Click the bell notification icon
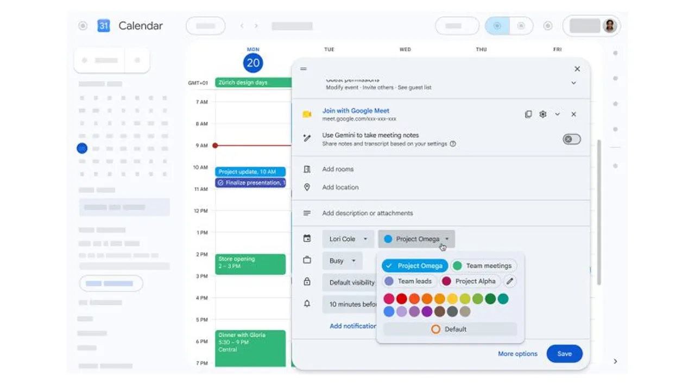695x391 pixels. tap(307, 304)
